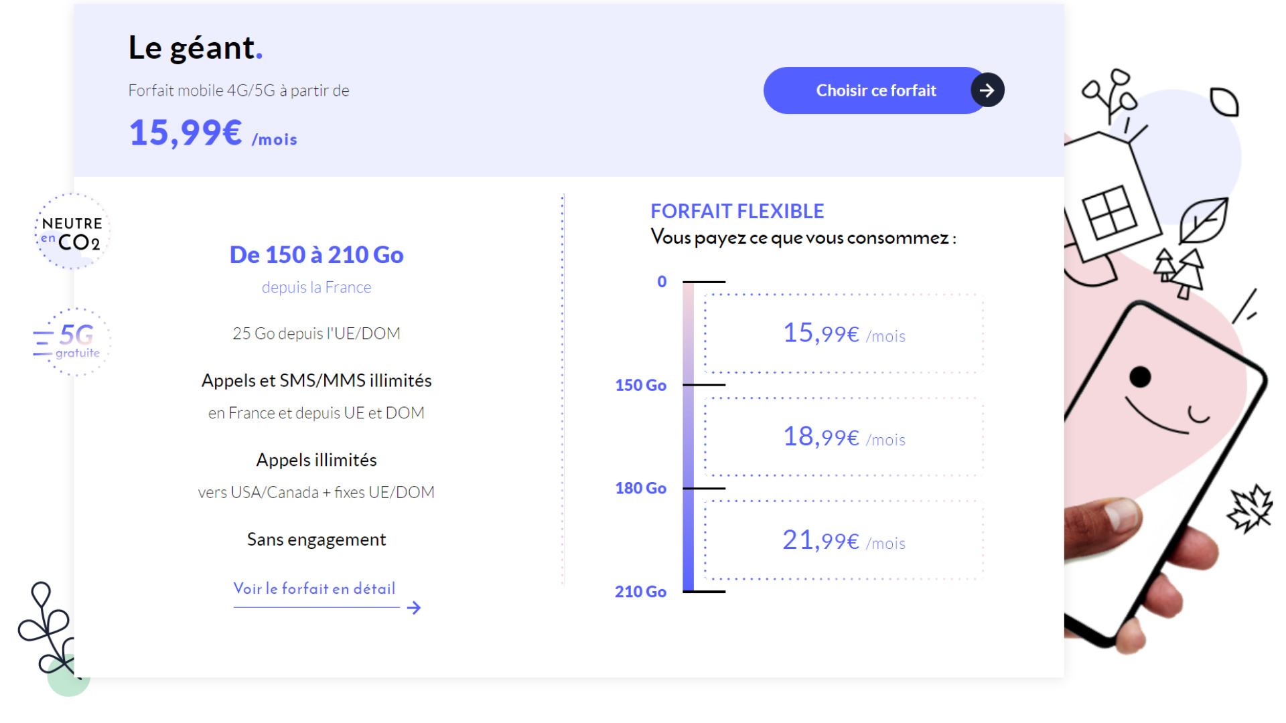Select the 15,99€ /mois price tier box
Viewport: 1286px width, 723px height.
click(x=844, y=333)
